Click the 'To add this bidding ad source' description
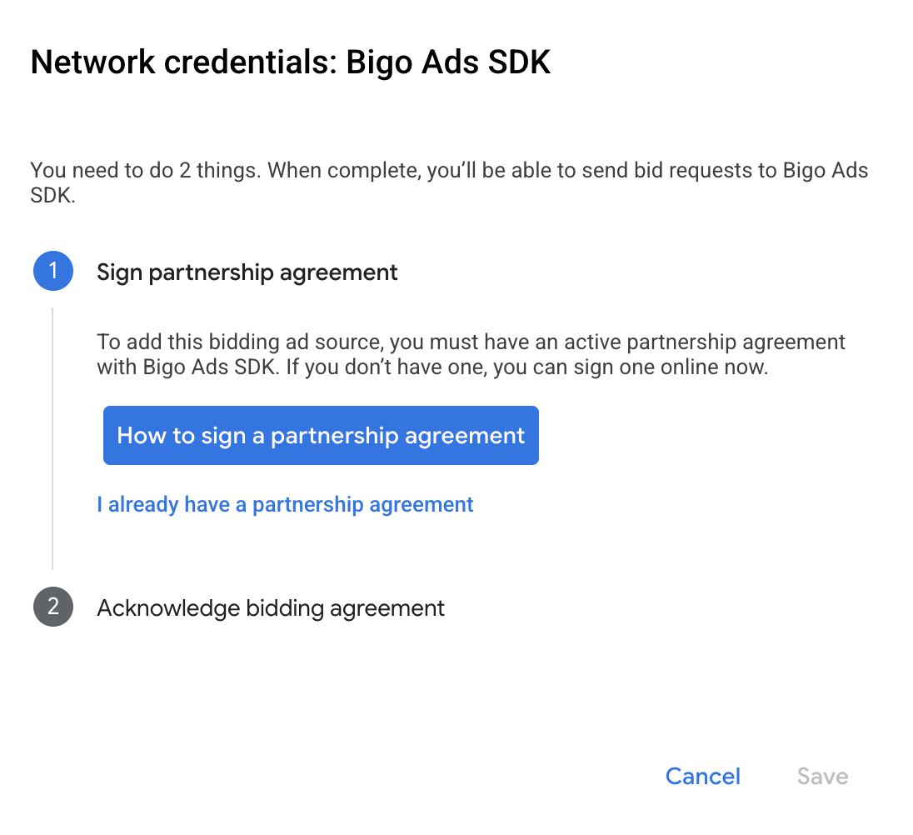913x835 pixels. point(471,354)
